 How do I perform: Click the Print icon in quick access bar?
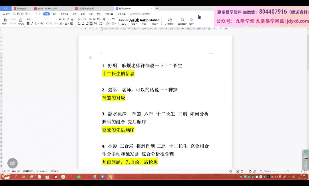(x=22, y=14)
